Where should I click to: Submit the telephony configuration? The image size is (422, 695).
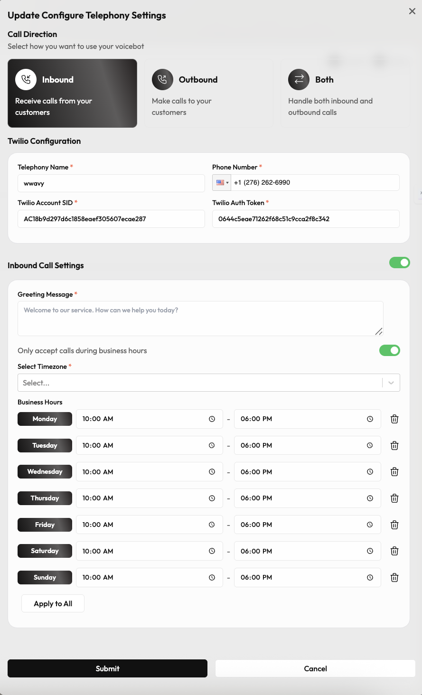point(107,668)
